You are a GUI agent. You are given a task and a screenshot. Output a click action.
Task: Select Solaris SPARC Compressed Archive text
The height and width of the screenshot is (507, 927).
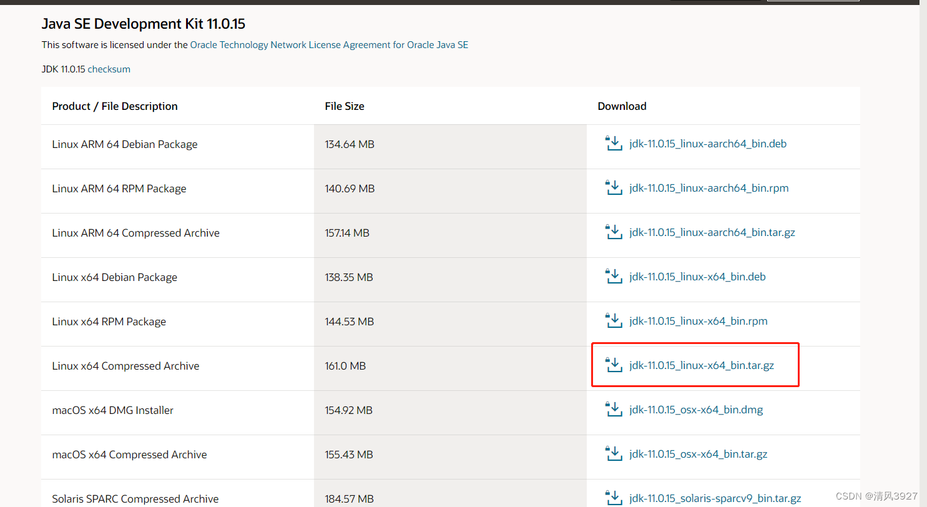pos(135,499)
